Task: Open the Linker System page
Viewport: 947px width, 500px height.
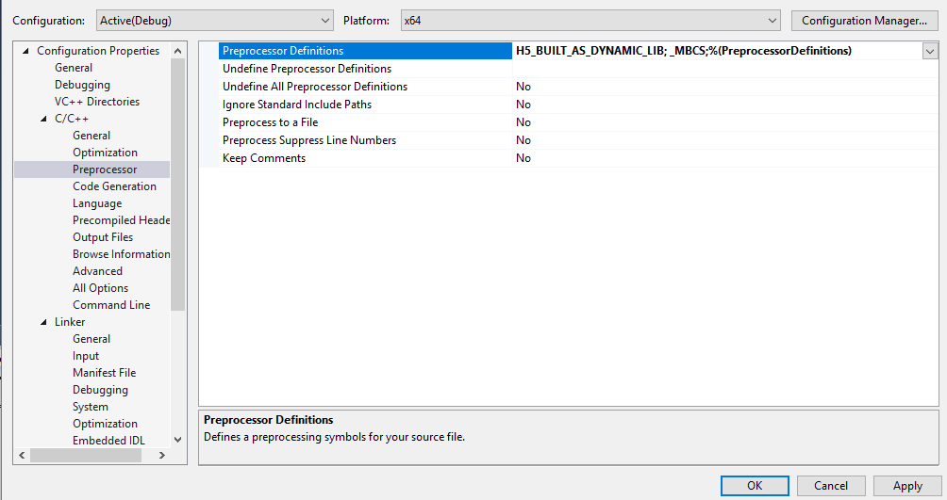Action: click(x=90, y=407)
